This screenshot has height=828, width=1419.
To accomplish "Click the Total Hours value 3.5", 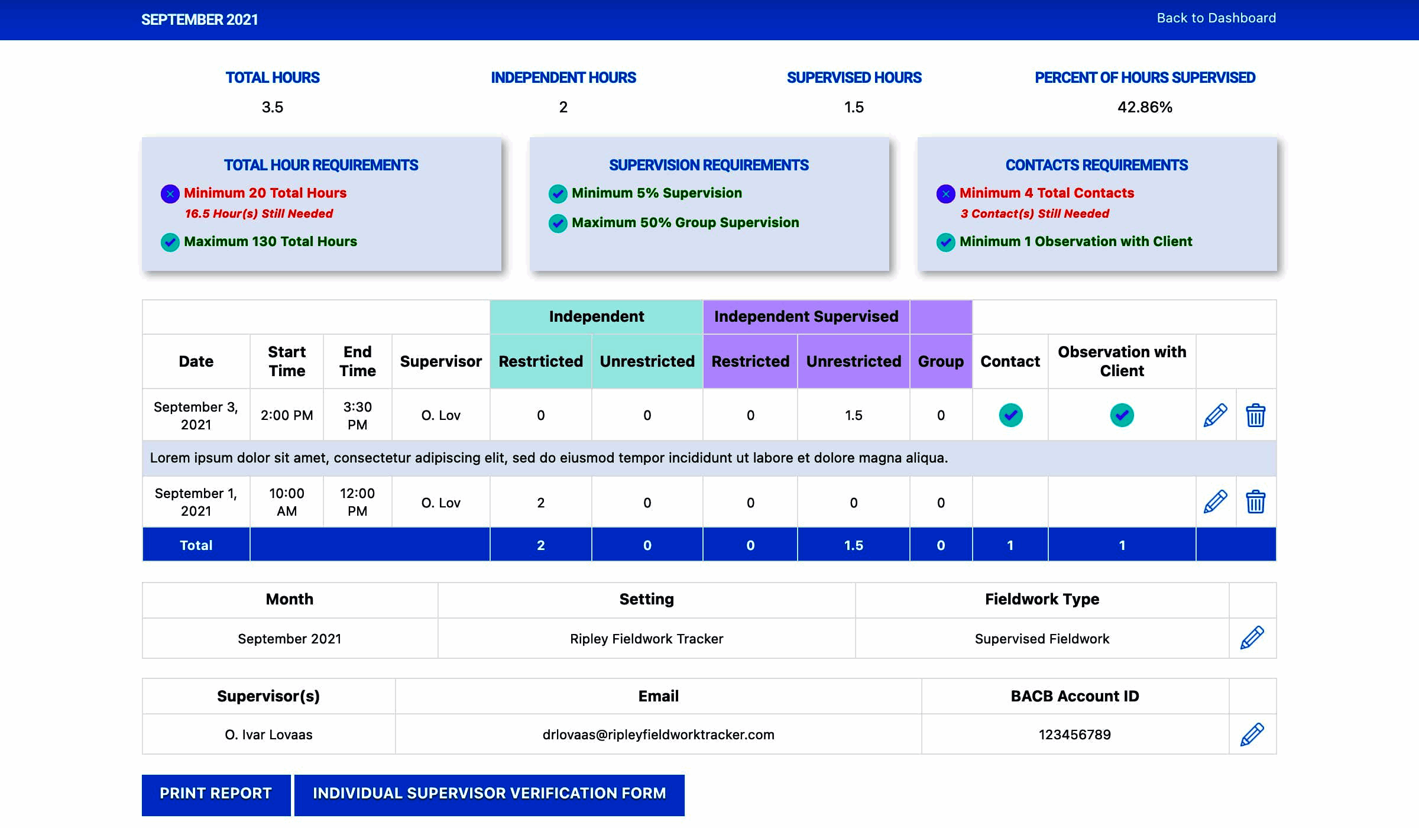I will coord(272,107).
